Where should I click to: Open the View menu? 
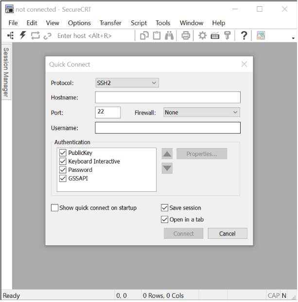pos(53,23)
